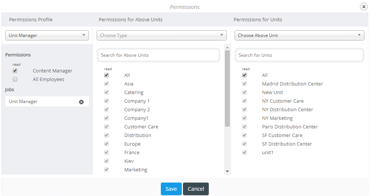Toggle the NY Marketing read checkbox

tap(244, 118)
